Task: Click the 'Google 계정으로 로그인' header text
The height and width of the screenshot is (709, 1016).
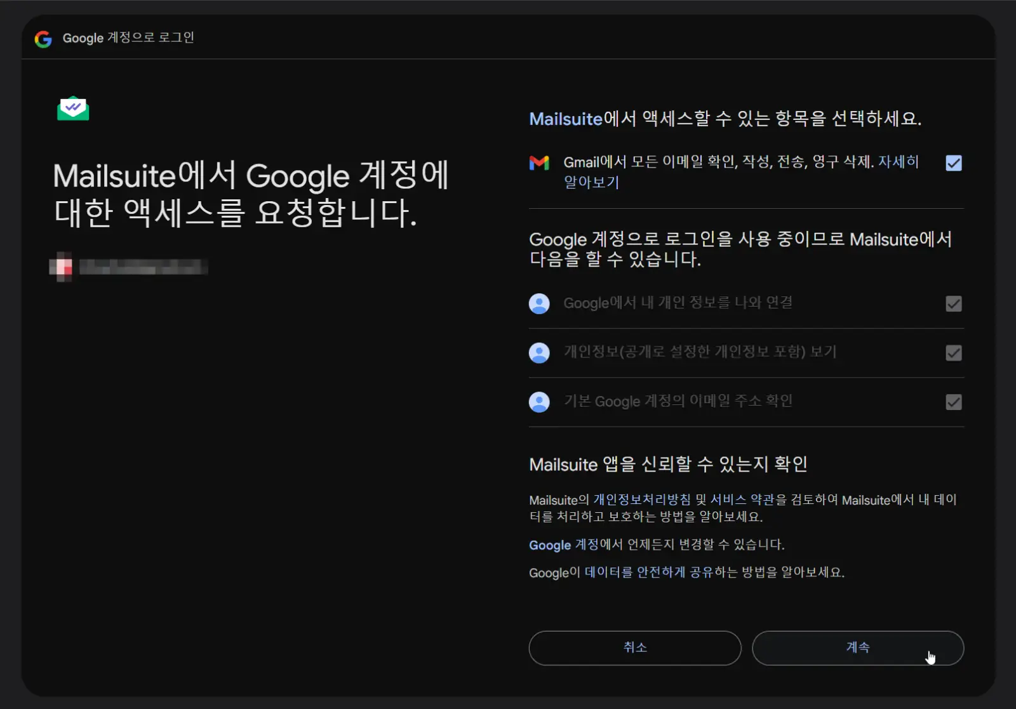Action: (x=128, y=38)
